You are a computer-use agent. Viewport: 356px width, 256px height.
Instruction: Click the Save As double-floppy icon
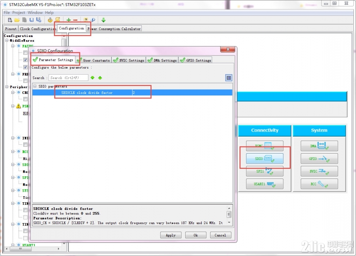tap(39, 20)
